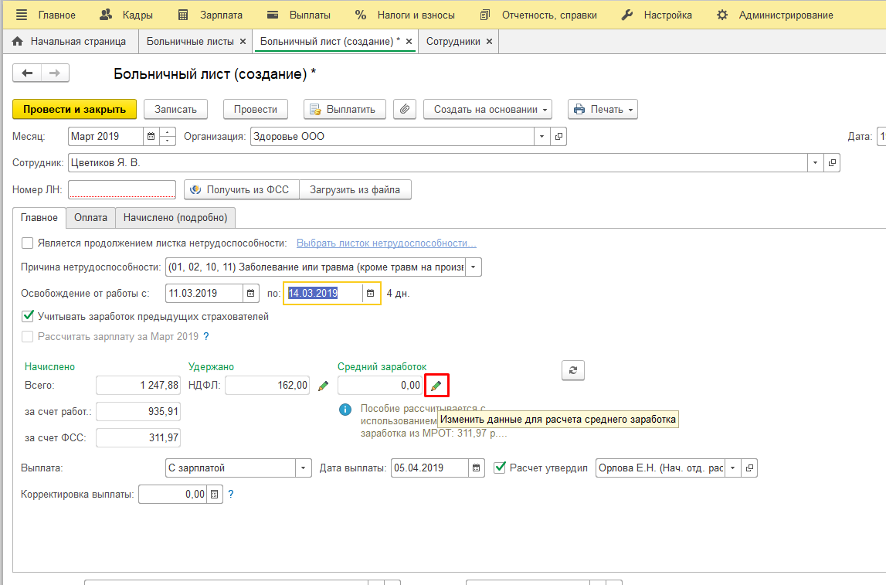Decrease month with stepper down arrow
Screen dimensions: 886x585
tap(168, 141)
